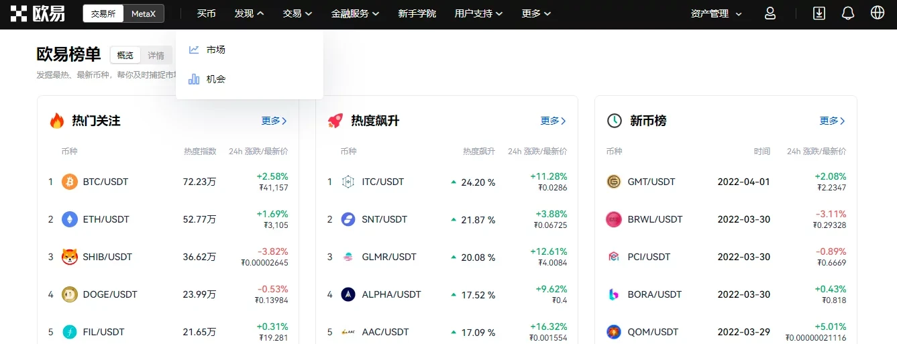Click the Ethereum coin icon
Screen dimensions: 897x344
point(70,219)
